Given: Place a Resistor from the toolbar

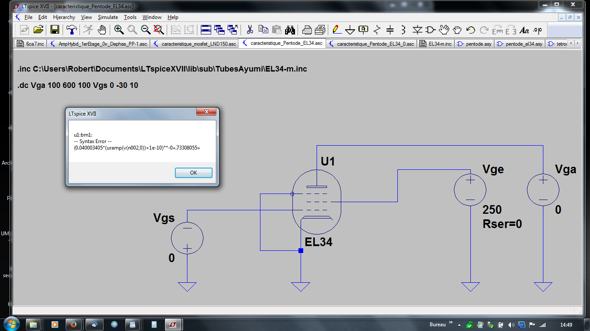Looking at the screenshot, I should click(377, 30).
